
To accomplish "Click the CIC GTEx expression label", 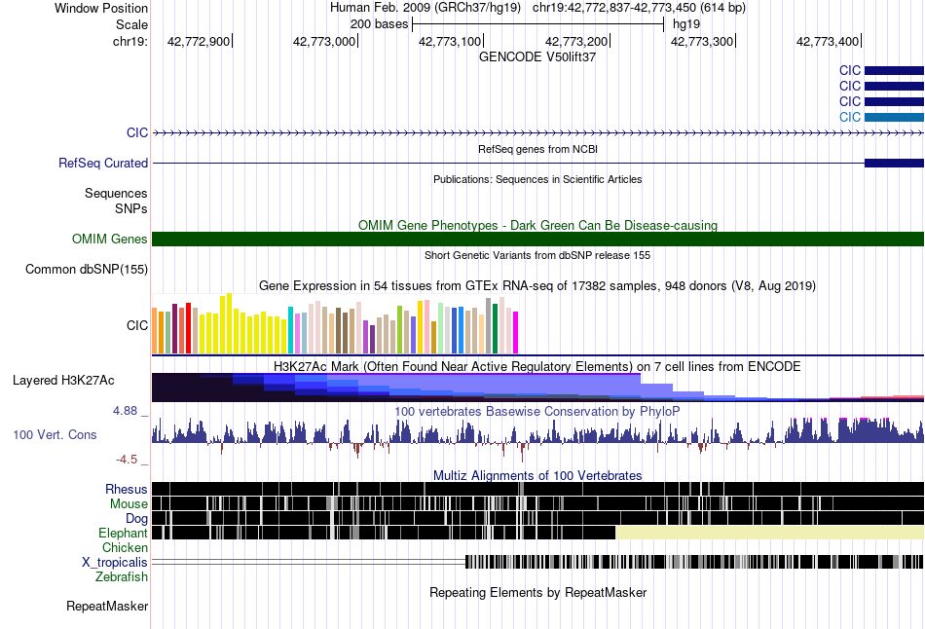I will click(x=137, y=326).
